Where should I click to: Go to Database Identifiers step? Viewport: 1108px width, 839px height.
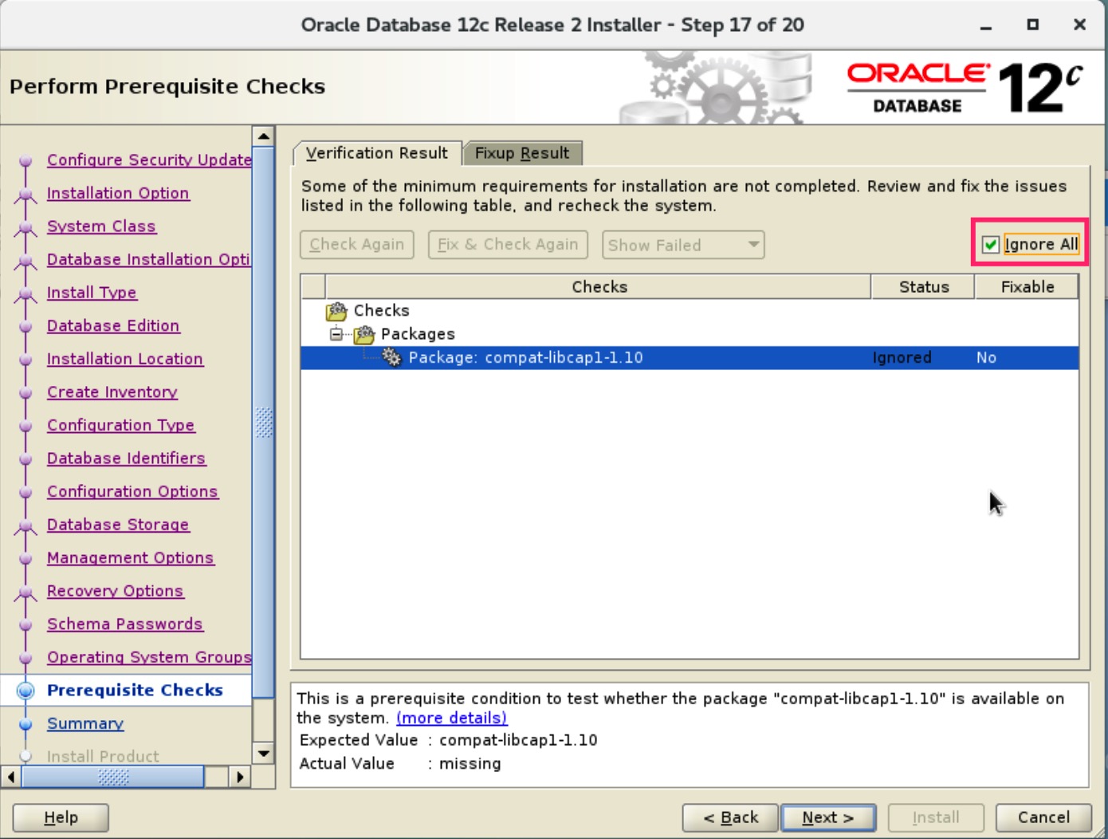click(126, 459)
